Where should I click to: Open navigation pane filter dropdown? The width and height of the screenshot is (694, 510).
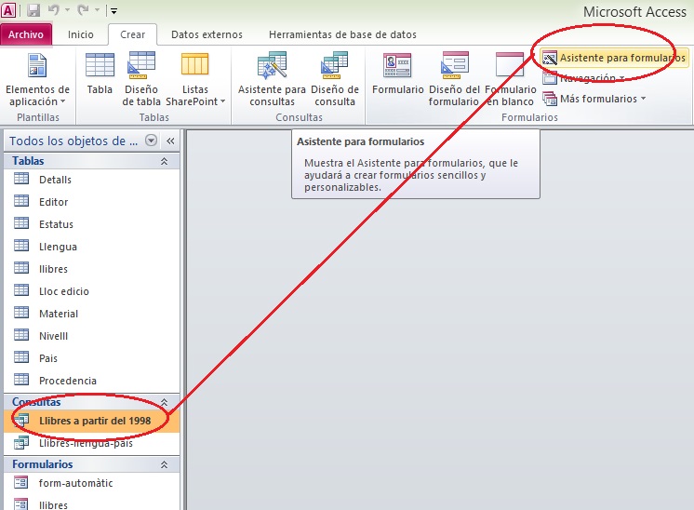[x=152, y=141]
